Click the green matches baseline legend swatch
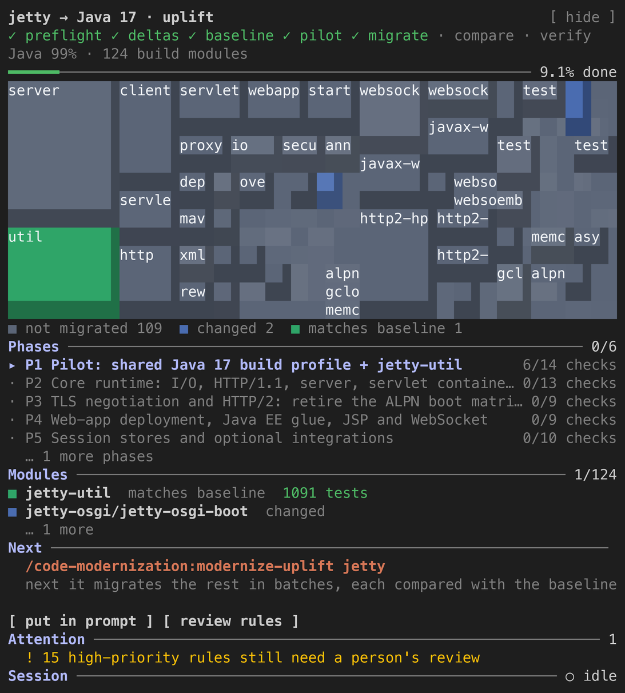625x693 pixels. tap(295, 329)
